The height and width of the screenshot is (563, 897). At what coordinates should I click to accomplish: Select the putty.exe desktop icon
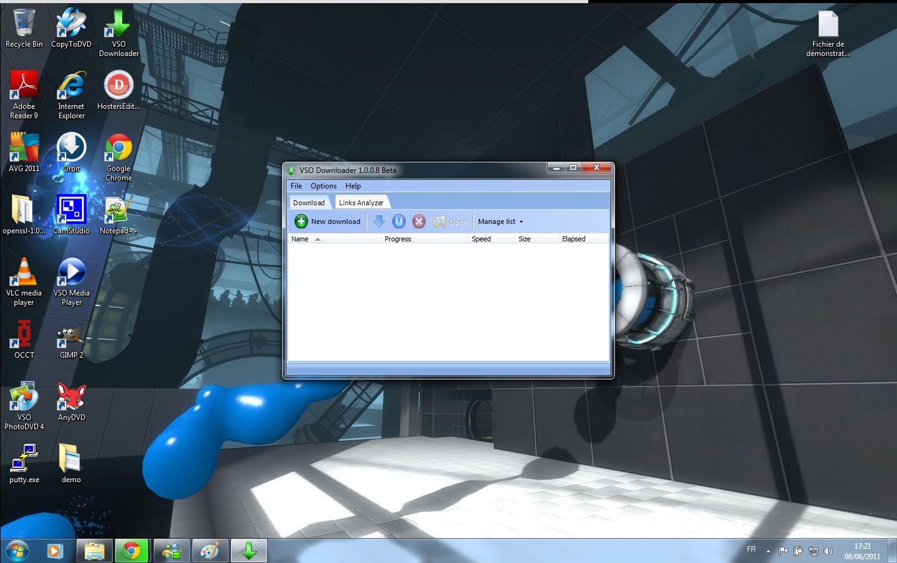coord(24,464)
